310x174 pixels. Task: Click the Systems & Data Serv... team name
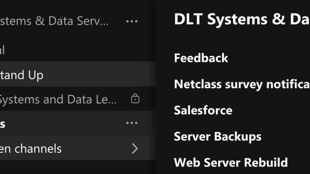54,21
